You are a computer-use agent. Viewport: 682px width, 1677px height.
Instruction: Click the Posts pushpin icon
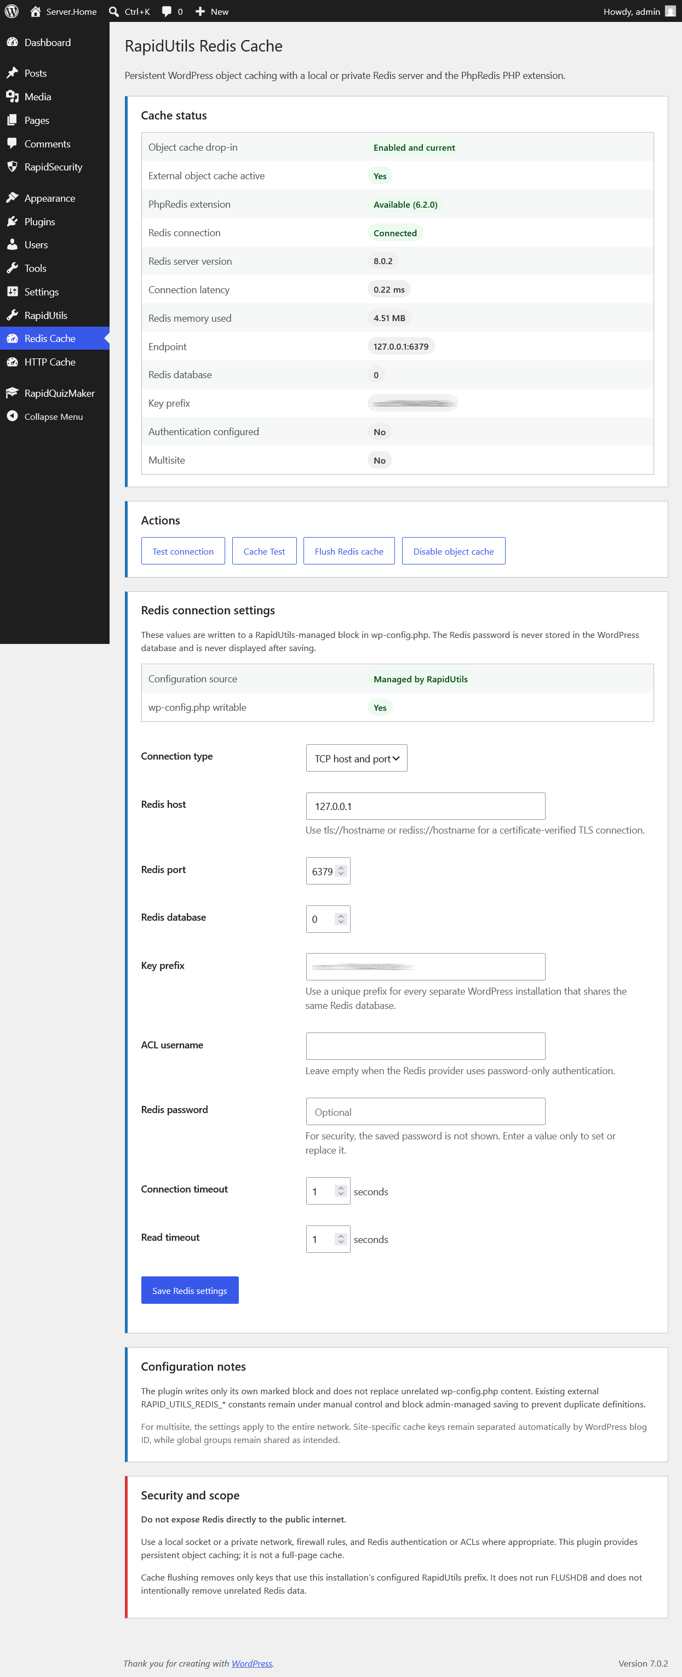(x=13, y=73)
